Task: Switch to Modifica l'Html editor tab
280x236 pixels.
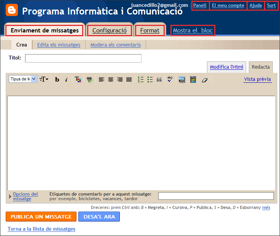Action: (226, 67)
